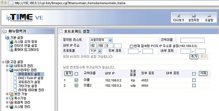Click the 규칙이름 input field
The height and width of the screenshot is (111, 219).
pos(192,40)
